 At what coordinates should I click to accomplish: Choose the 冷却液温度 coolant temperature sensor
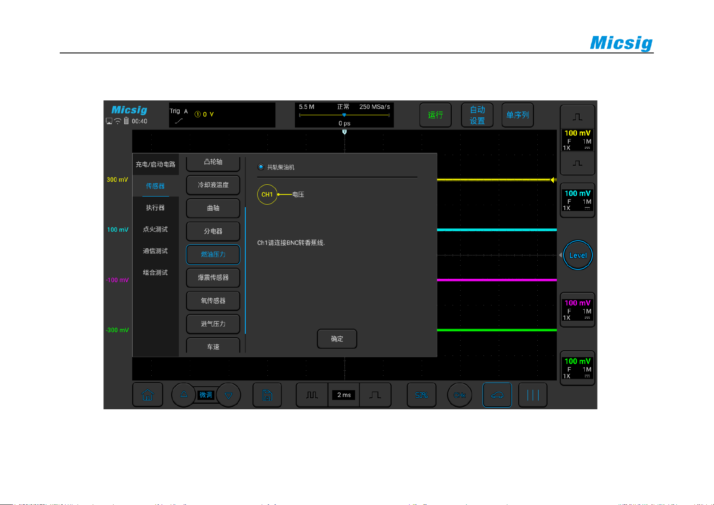click(x=213, y=185)
